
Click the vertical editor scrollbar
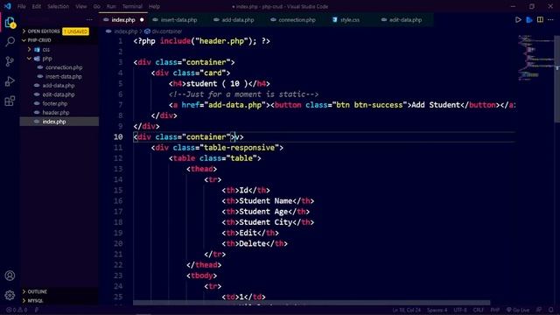[x=556, y=79]
